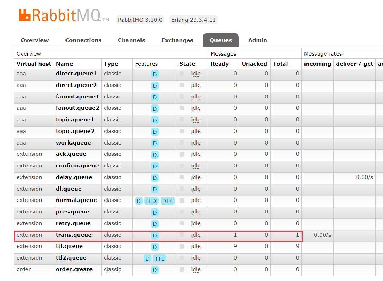
Task: Switch to the Exchanges tab
Action: pos(177,40)
